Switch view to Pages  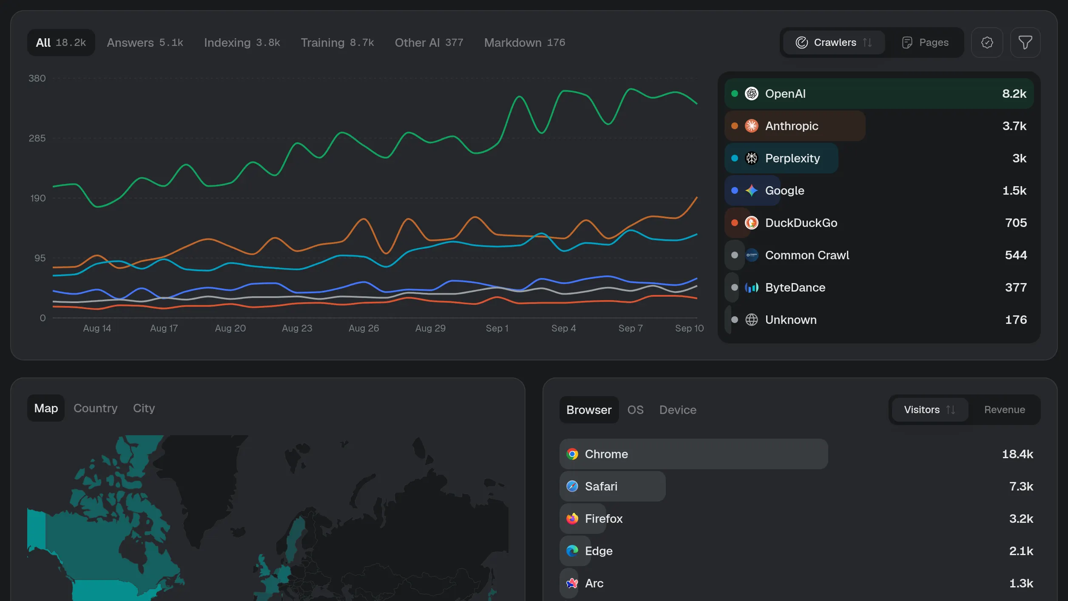925,43
